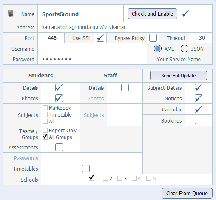Toggle Schools checkbox 1

pos(91,178)
